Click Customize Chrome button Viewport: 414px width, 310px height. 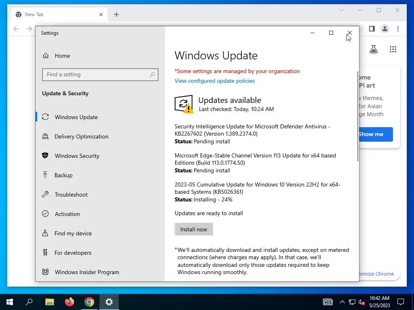click(x=379, y=274)
